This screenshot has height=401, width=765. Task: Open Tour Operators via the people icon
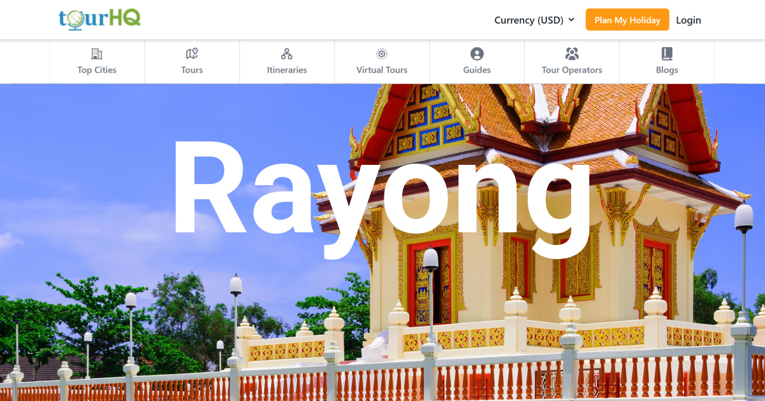571,54
